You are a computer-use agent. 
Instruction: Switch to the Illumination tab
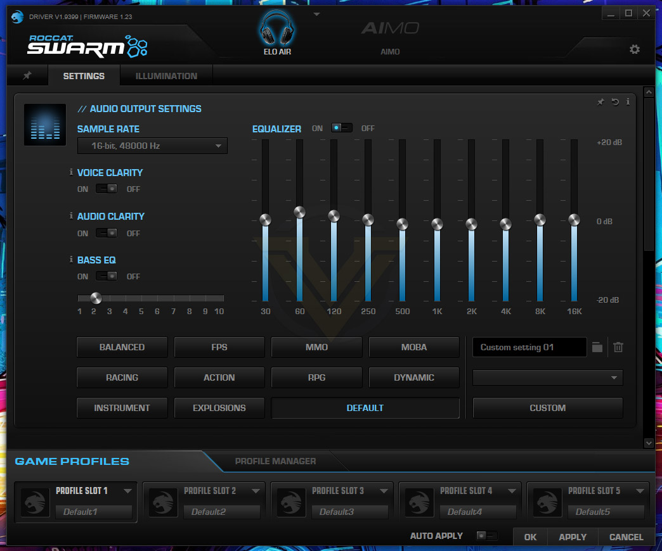click(166, 76)
